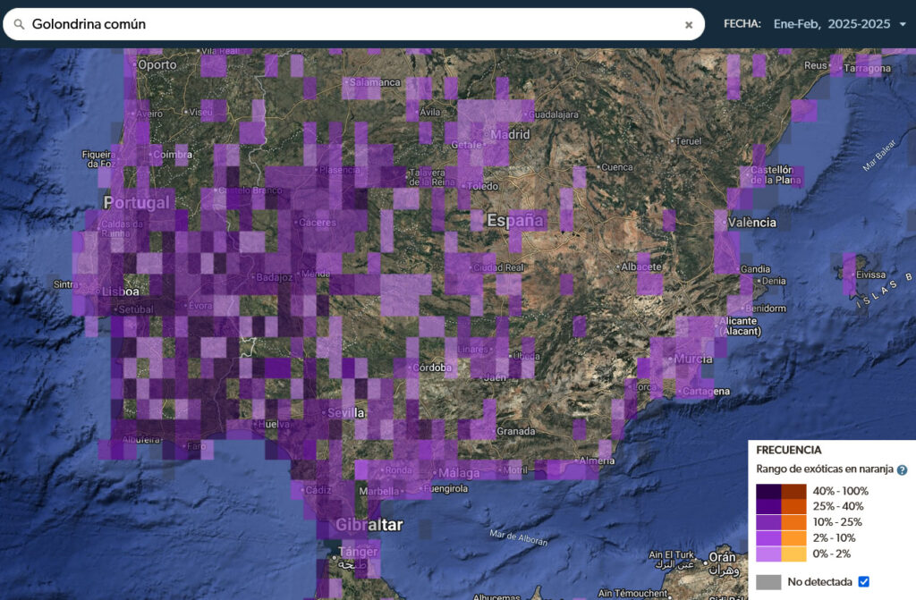The height and width of the screenshot is (600, 916).
Task: Click inside the species search field
Action: [x=358, y=24]
